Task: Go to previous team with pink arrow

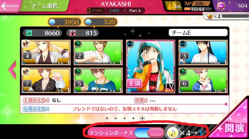Action: click(12, 70)
